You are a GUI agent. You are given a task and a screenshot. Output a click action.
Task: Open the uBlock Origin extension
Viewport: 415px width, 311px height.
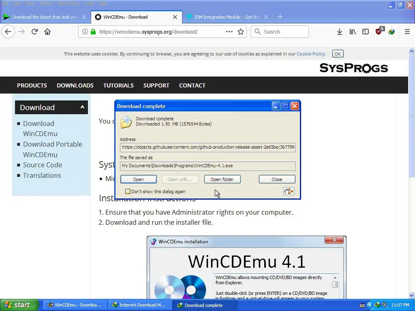pos(379,31)
